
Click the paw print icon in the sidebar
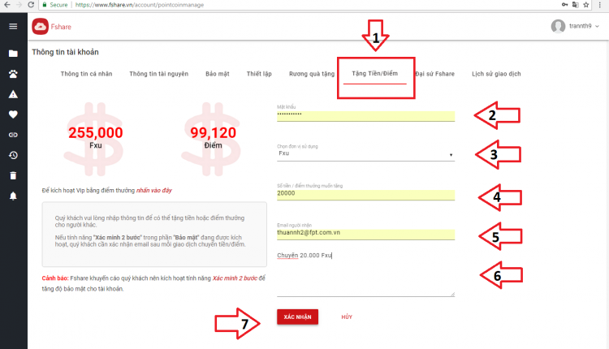[x=13, y=74]
